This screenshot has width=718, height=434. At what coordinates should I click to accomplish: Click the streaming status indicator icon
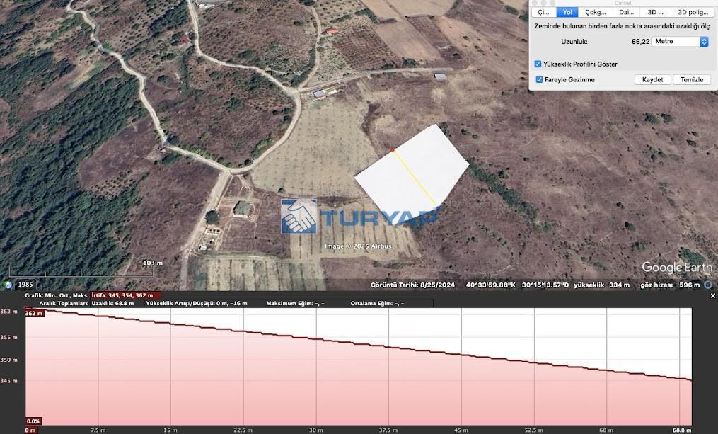coord(708,285)
